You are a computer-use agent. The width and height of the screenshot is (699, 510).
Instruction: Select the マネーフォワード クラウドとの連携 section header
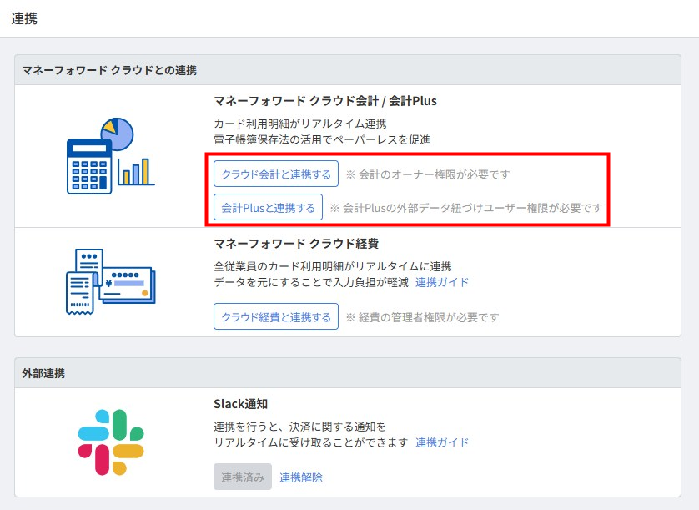[x=109, y=70]
